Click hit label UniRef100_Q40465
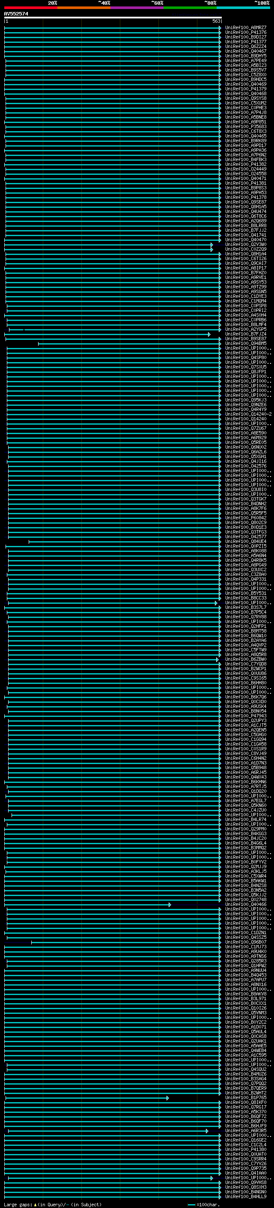Screen dimensions: 274x1208 245,136
